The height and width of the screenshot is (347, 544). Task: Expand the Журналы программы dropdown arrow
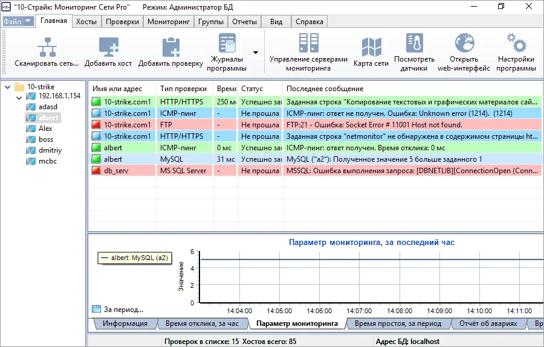(256, 53)
